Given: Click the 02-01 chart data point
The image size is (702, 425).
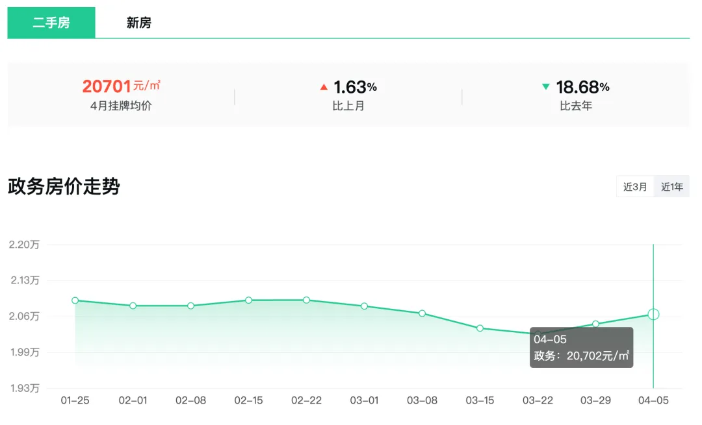Looking at the screenshot, I should (x=133, y=306).
